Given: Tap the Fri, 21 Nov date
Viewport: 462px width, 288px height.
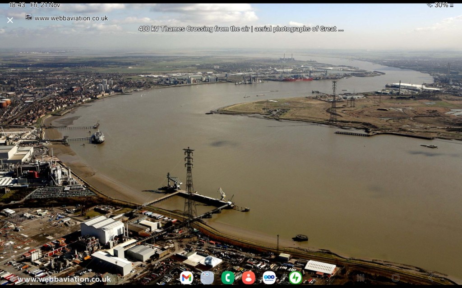Looking at the screenshot, I should pos(45,5).
